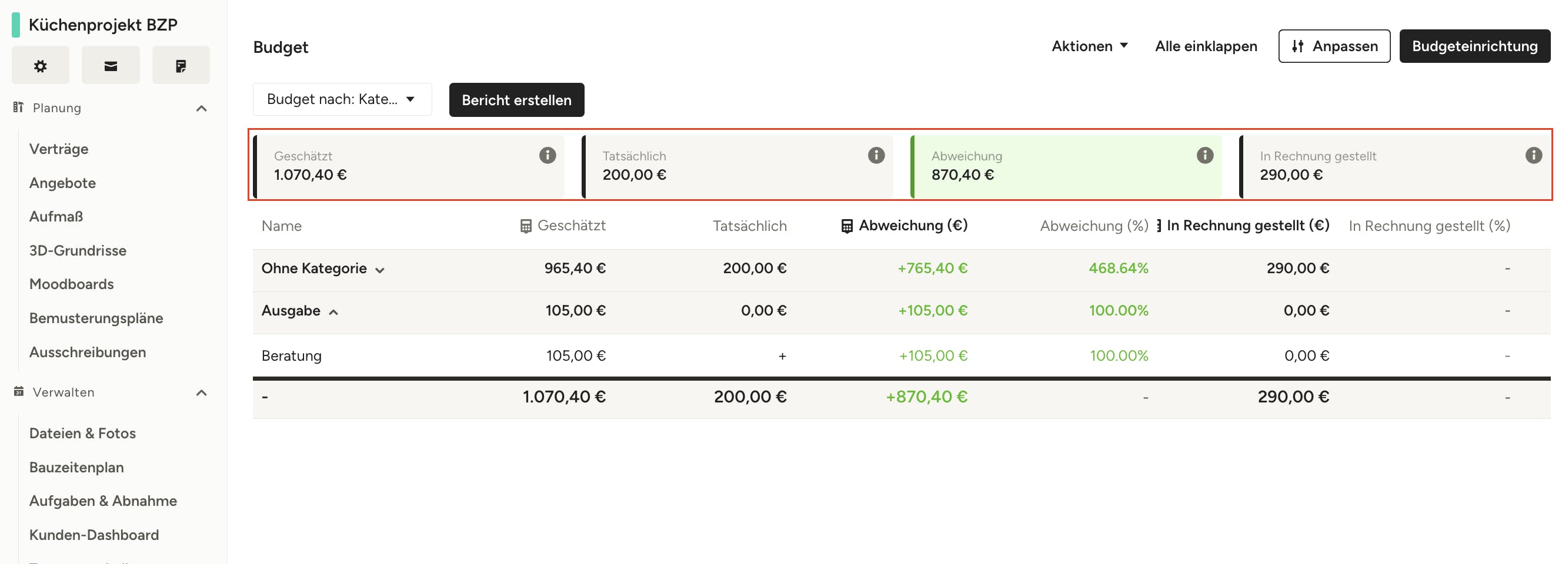Add actual value for Beratung row
1562x564 pixels.
782,356
